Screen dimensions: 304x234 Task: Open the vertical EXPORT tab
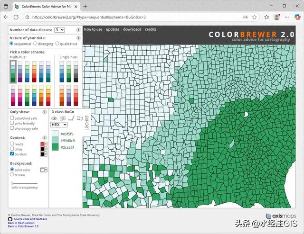[x=87, y=123]
